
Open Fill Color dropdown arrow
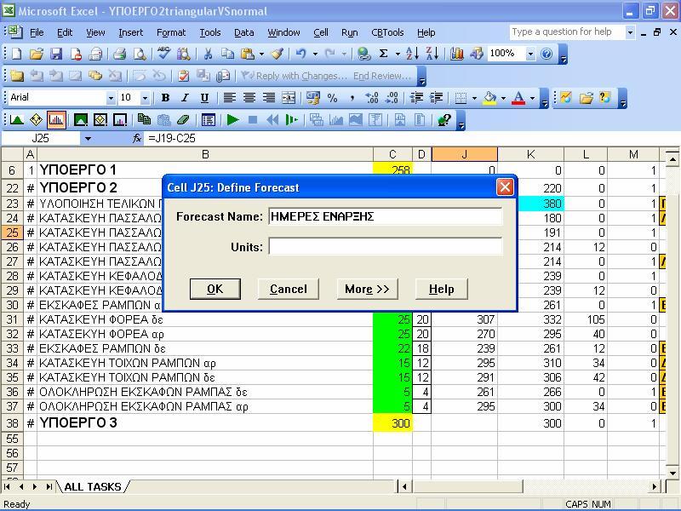click(503, 98)
